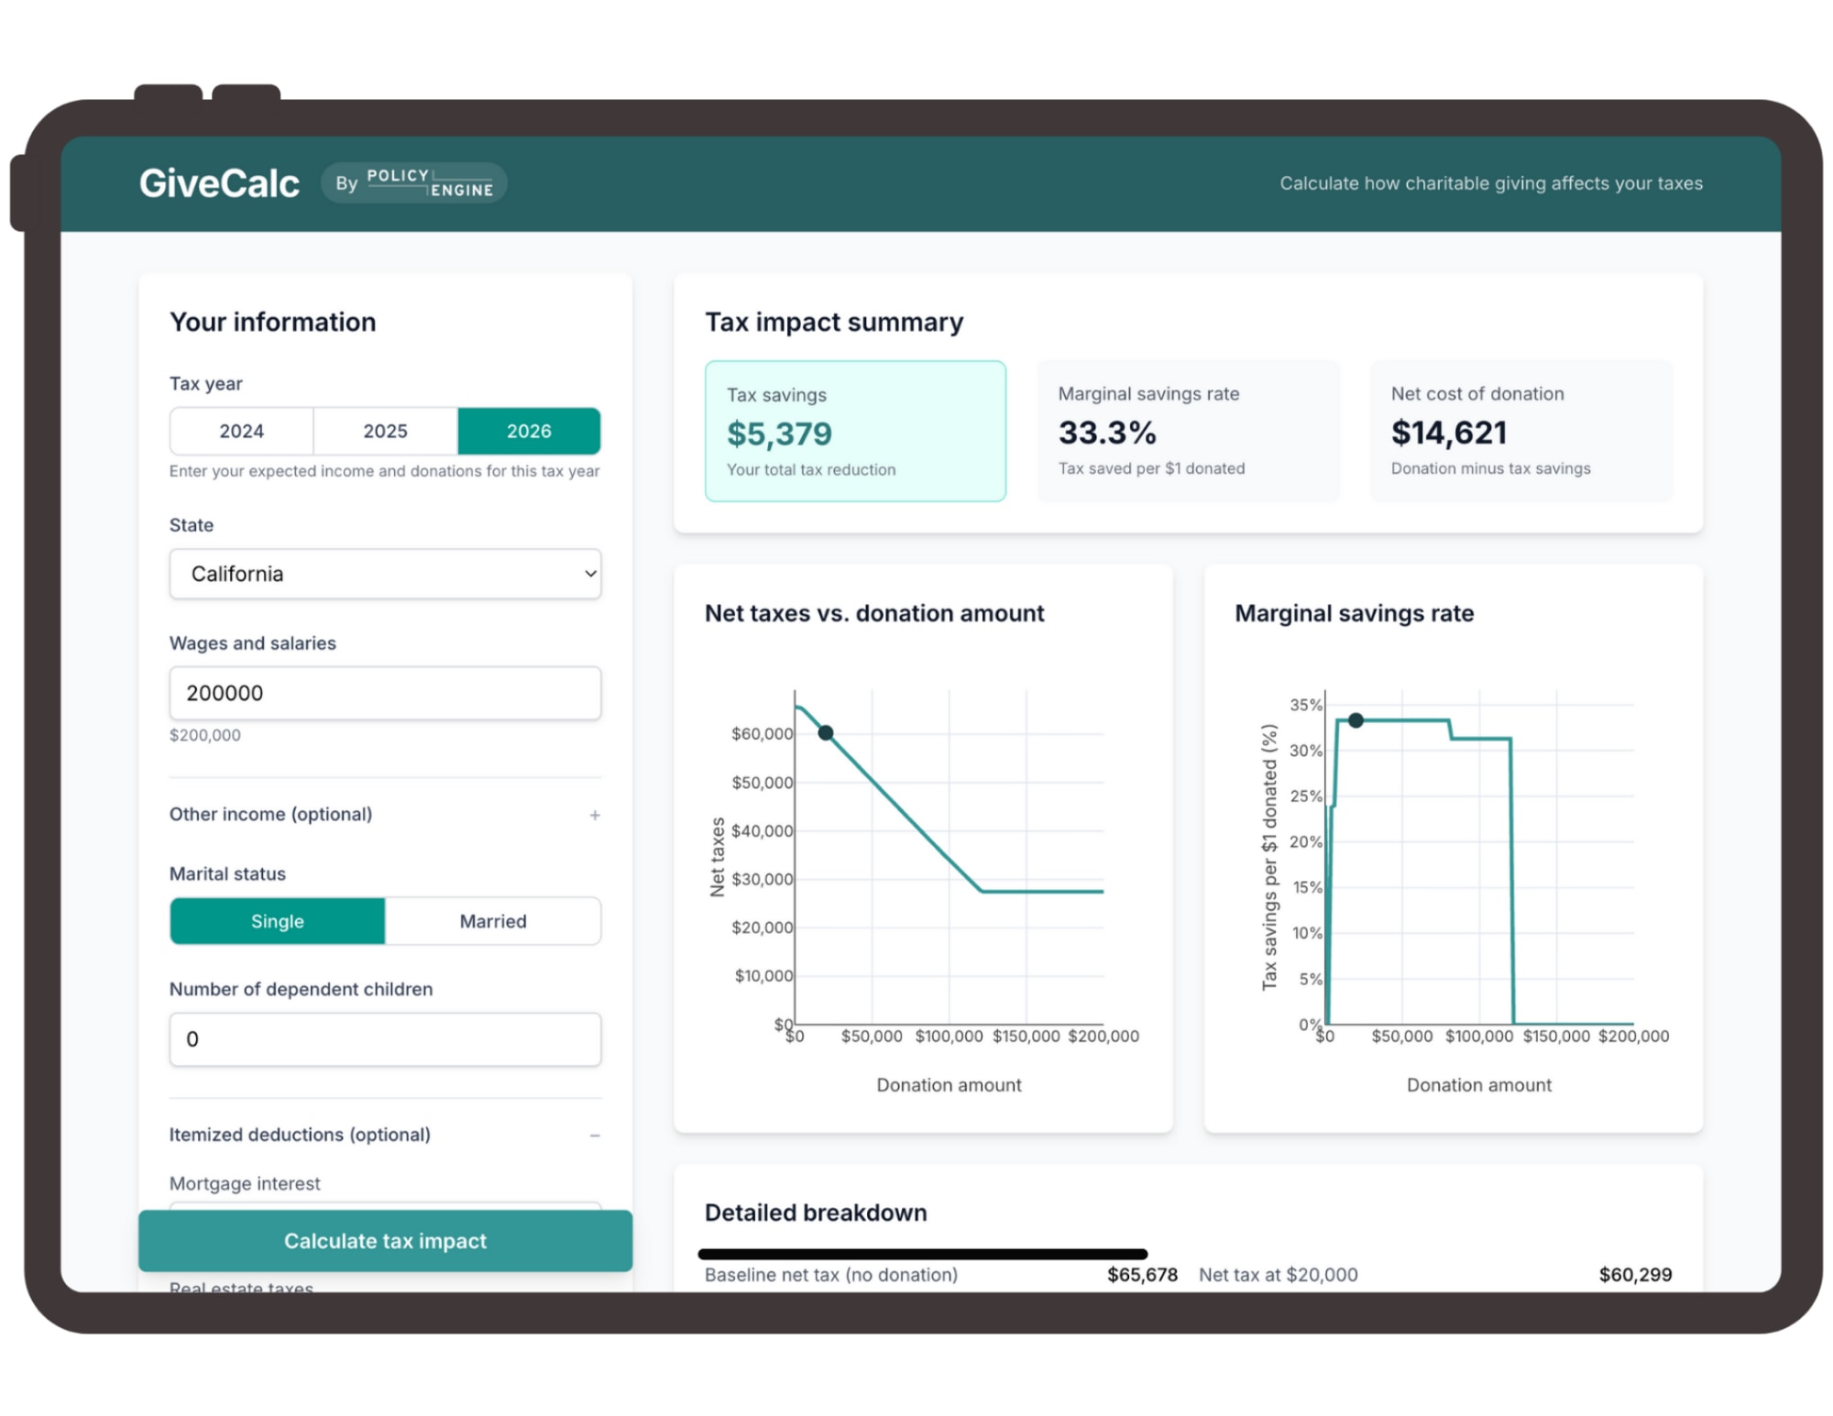The width and height of the screenshot is (1833, 1416).
Task: Click the Net cost of donation card
Action: [1520, 431]
